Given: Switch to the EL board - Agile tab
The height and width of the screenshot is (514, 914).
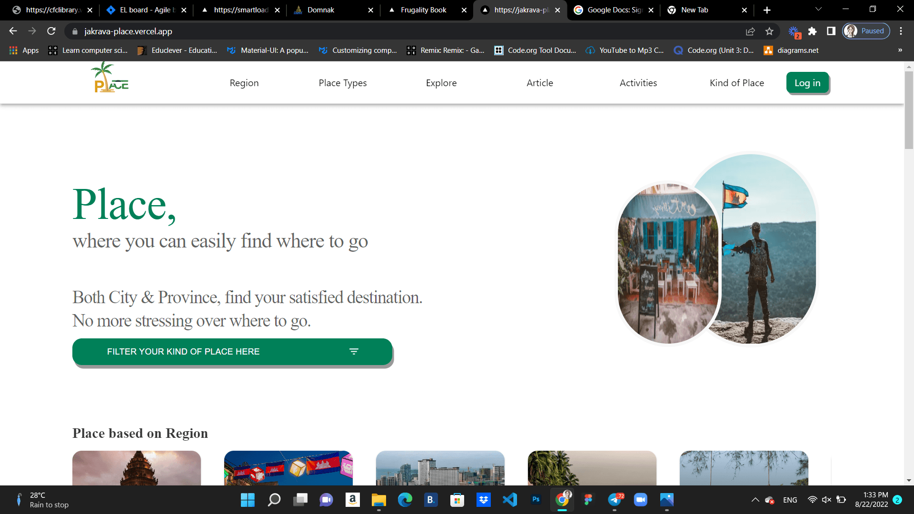Looking at the screenshot, I should pos(147,10).
